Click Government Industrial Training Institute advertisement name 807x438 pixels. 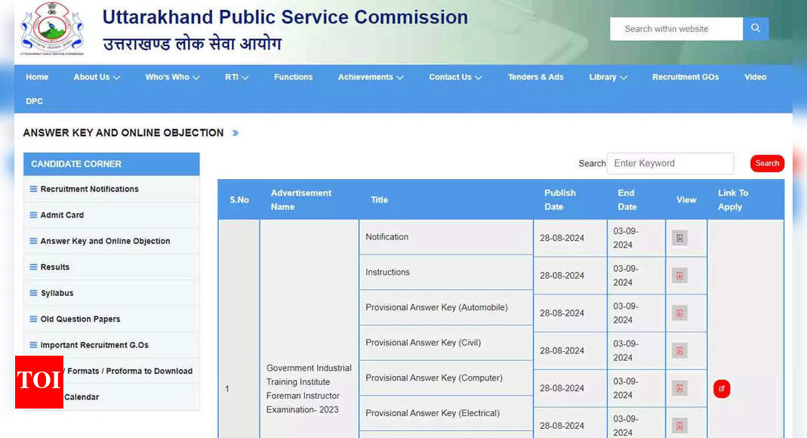pyautogui.click(x=309, y=389)
